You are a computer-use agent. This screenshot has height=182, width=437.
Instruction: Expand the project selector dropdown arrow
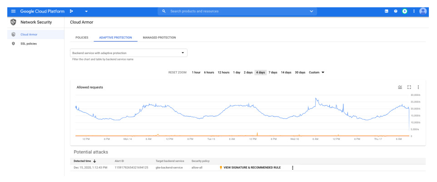click(x=86, y=11)
